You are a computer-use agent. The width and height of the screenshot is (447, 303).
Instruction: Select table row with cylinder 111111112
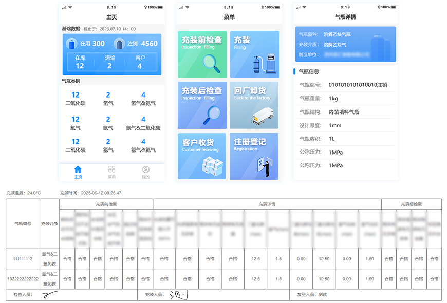click(22, 259)
